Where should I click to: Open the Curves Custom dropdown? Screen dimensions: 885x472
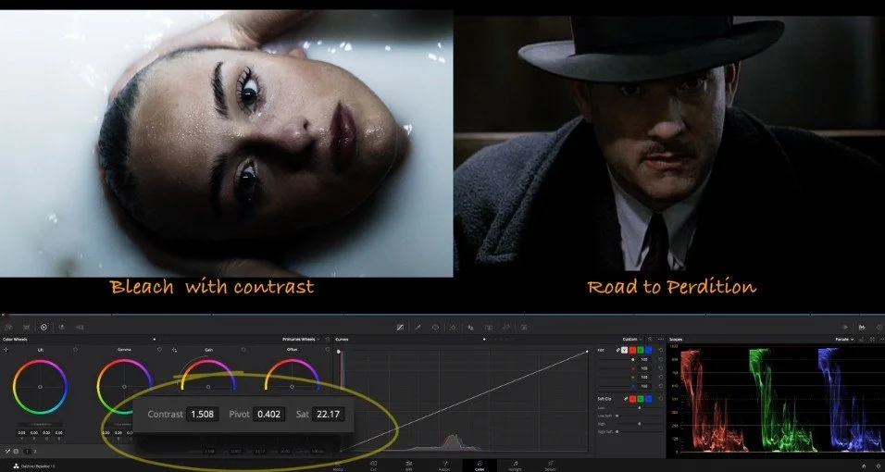click(x=632, y=340)
